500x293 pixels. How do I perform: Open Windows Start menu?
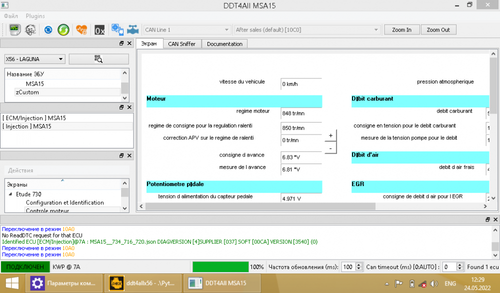[12, 283]
